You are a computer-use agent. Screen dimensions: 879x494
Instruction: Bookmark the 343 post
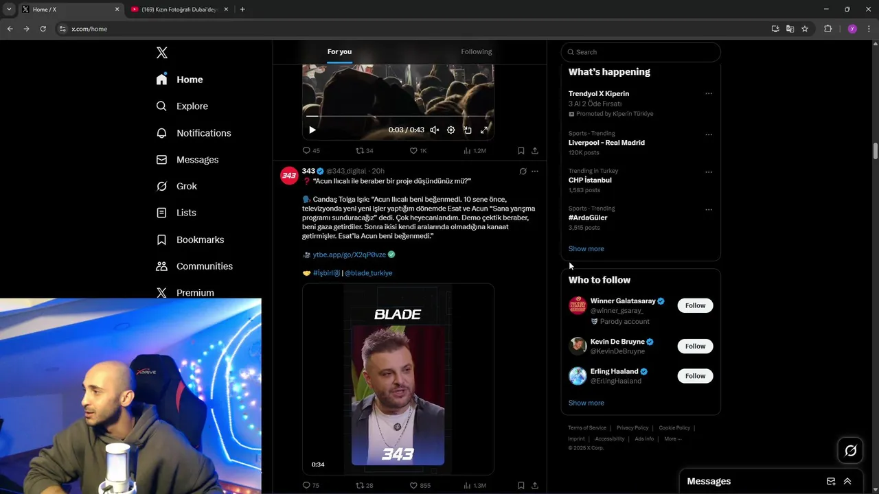pos(521,485)
